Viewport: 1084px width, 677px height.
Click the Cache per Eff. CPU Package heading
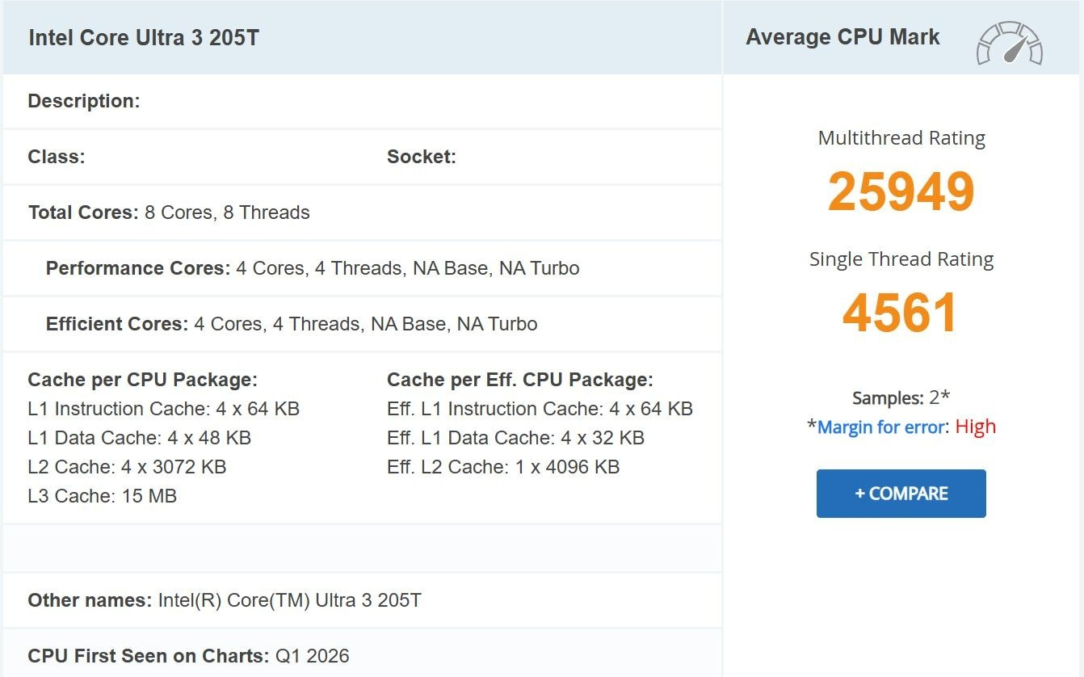(520, 380)
